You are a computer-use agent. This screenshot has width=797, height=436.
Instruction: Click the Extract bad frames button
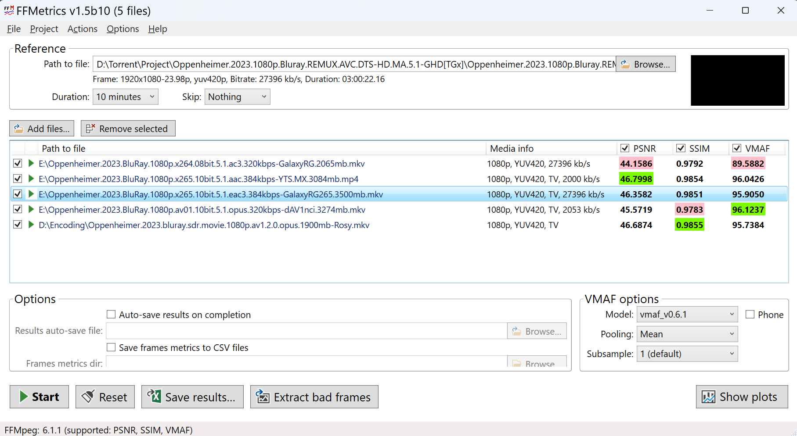(x=314, y=397)
